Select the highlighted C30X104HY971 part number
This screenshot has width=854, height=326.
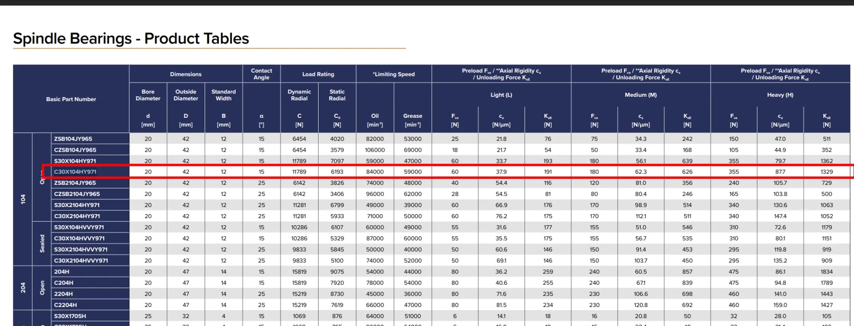click(75, 172)
